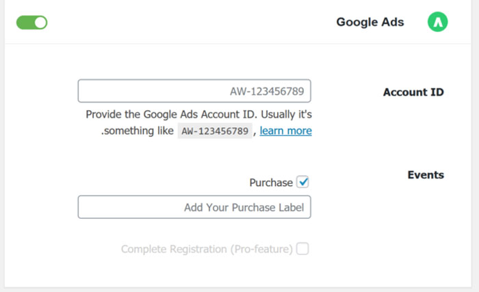
Task: Click the Events section label
Action: (426, 174)
